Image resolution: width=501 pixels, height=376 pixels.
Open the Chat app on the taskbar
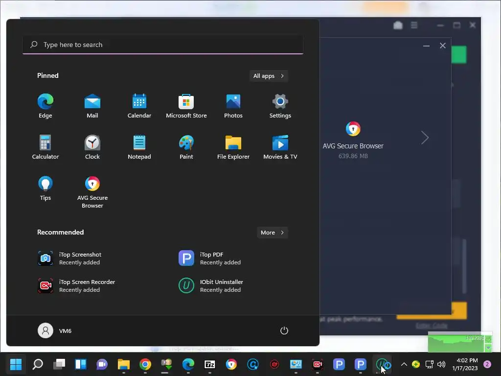(102, 364)
